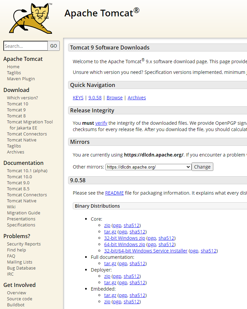Focus the Search input field
The width and height of the screenshot is (247, 309).
click(x=26, y=46)
